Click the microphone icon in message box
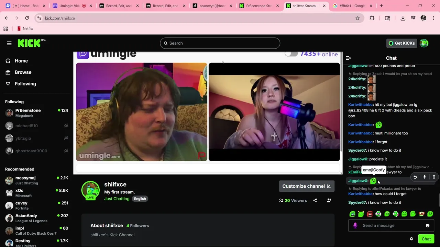440x247 pixels. click(355, 225)
